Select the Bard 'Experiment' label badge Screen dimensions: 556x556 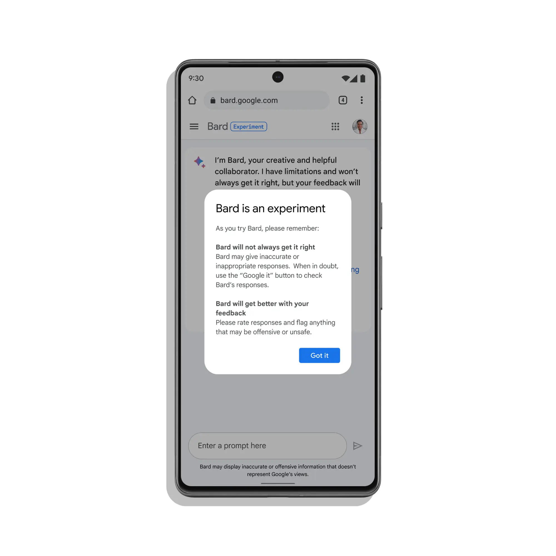(x=249, y=126)
